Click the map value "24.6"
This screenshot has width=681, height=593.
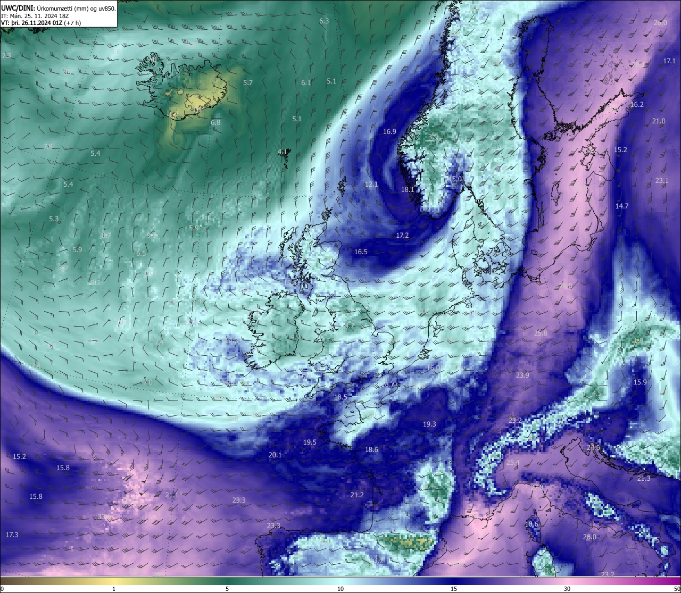[x=593, y=448]
